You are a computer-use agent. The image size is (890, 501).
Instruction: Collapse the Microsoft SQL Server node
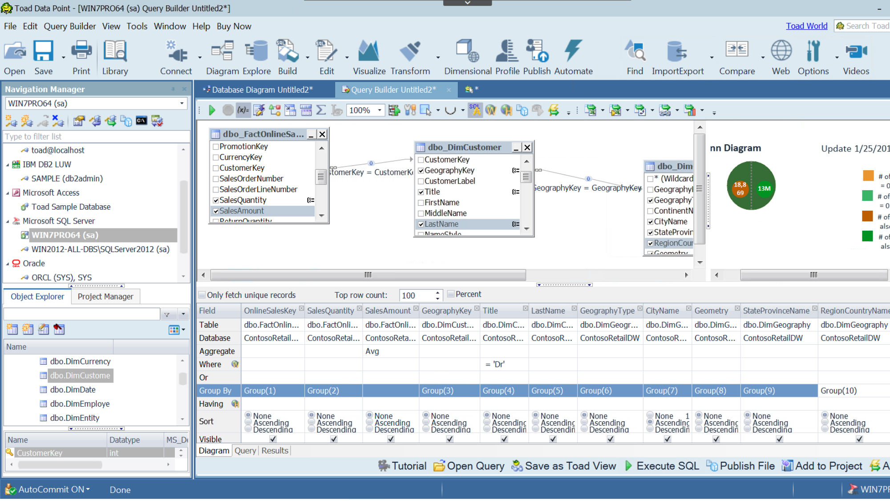8,221
